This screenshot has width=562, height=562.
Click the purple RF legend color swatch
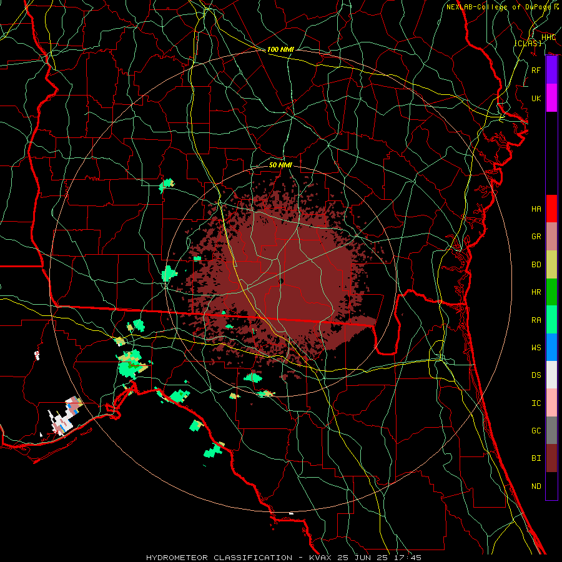point(551,70)
